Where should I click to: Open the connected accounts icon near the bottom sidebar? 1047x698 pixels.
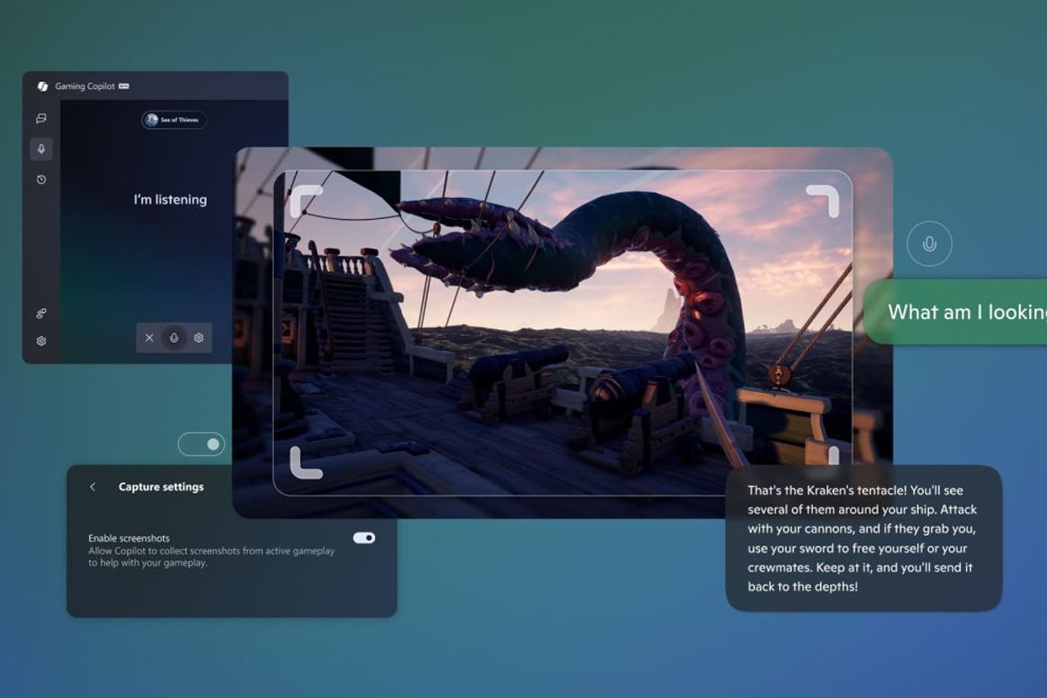[39, 312]
